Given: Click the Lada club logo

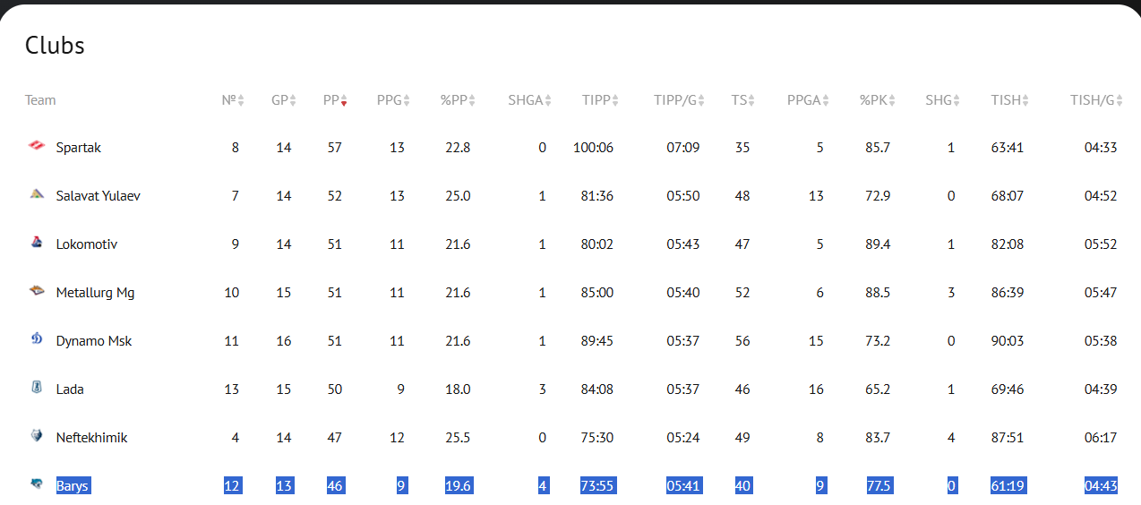Looking at the screenshot, I should (x=36, y=389).
